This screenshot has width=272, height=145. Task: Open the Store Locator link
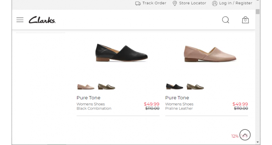tap(193, 3)
